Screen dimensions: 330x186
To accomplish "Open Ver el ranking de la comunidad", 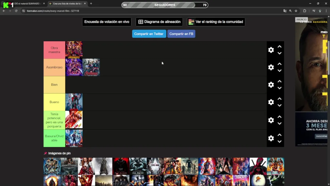I will point(216,22).
